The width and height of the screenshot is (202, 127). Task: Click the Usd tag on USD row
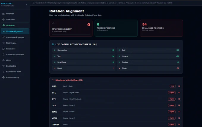click(173, 86)
